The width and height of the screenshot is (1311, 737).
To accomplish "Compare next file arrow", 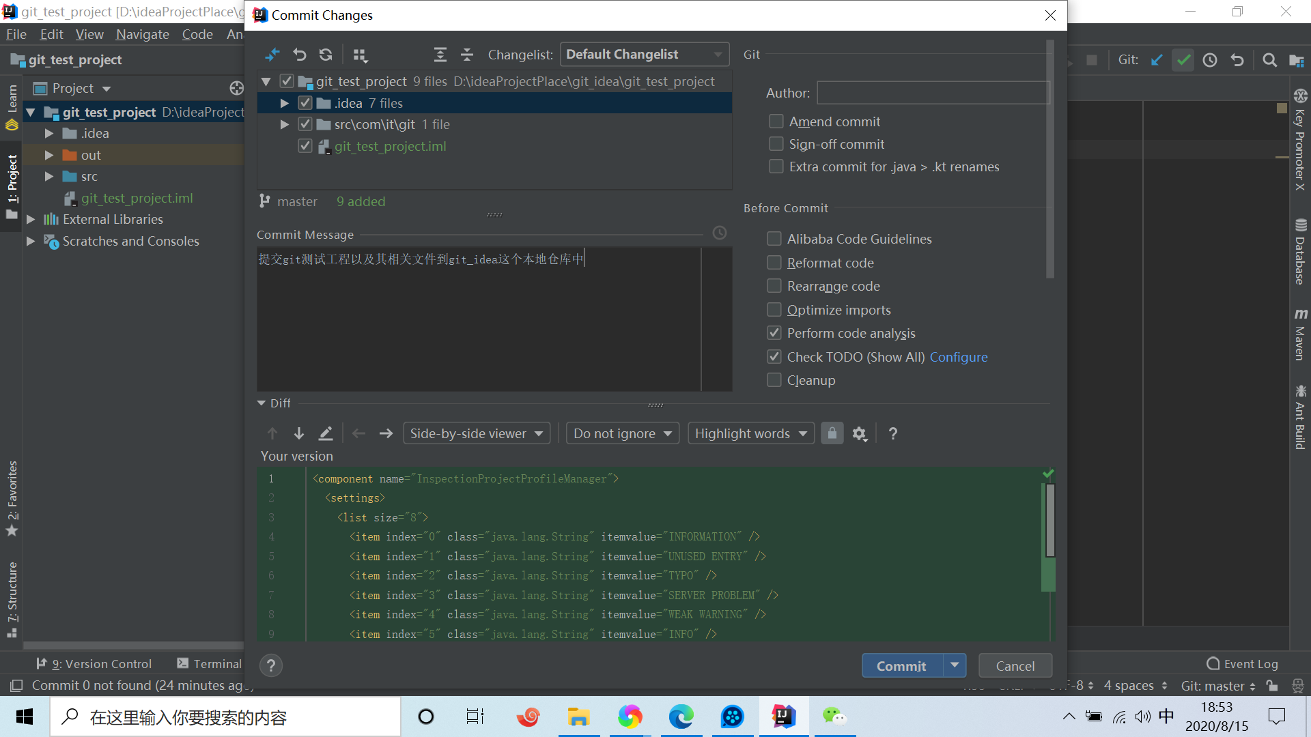I will [x=386, y=433].
